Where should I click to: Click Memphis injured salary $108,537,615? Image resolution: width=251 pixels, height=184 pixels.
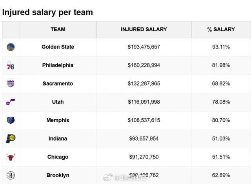[144, 120]
